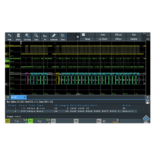Click the toolbar settings gear dot
This screenshot has width=155, height=155.
click(x=78, y=37)
